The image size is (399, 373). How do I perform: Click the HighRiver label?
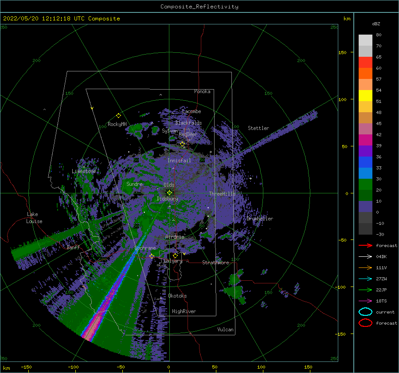(184, 311)
